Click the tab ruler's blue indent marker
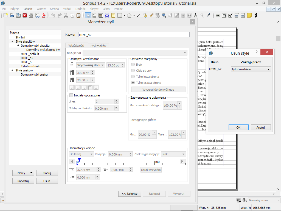 pos(79,160)
